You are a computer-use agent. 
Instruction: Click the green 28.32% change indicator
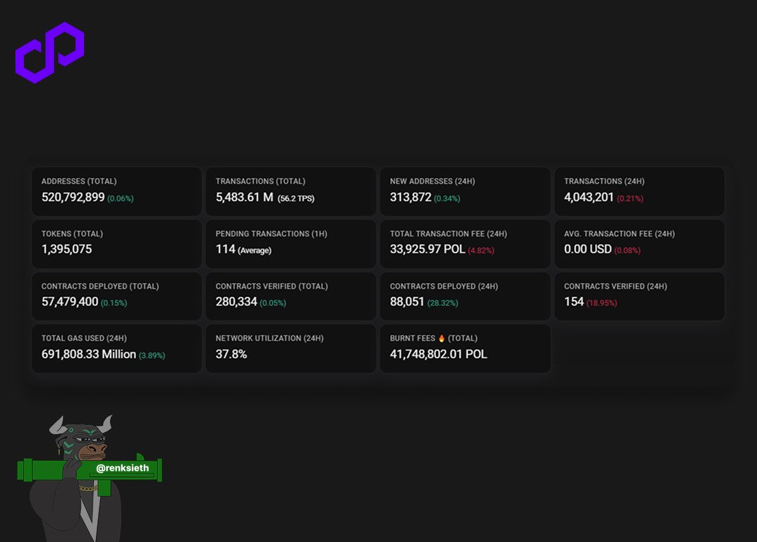pyautogui.click(x=442, y=303)
